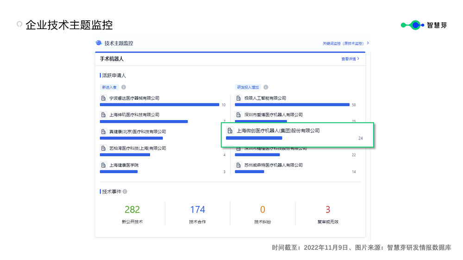Click the value 58 for 极限人工智能
Image resolution: width=463 pixels, height=260 pixels.
pos(354,105)
